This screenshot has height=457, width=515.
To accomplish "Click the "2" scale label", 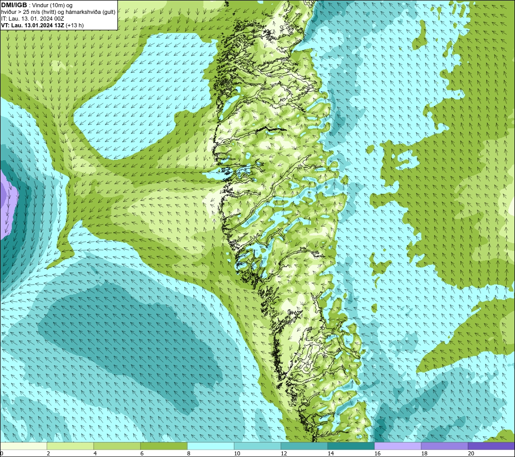I will tap(48, 453).
